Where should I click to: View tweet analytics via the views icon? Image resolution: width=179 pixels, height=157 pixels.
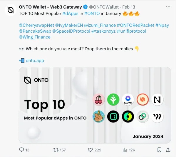coord(124,150)
